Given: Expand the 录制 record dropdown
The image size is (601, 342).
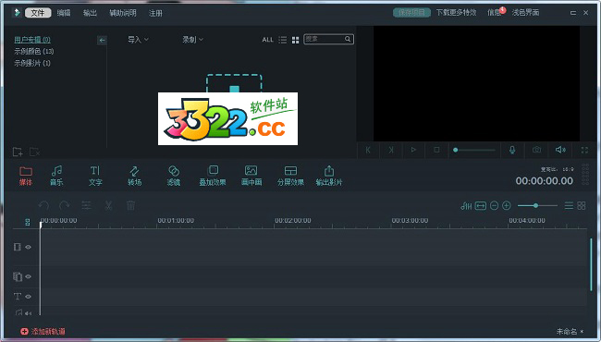Looking at the screenshot, I should (193, 40).
